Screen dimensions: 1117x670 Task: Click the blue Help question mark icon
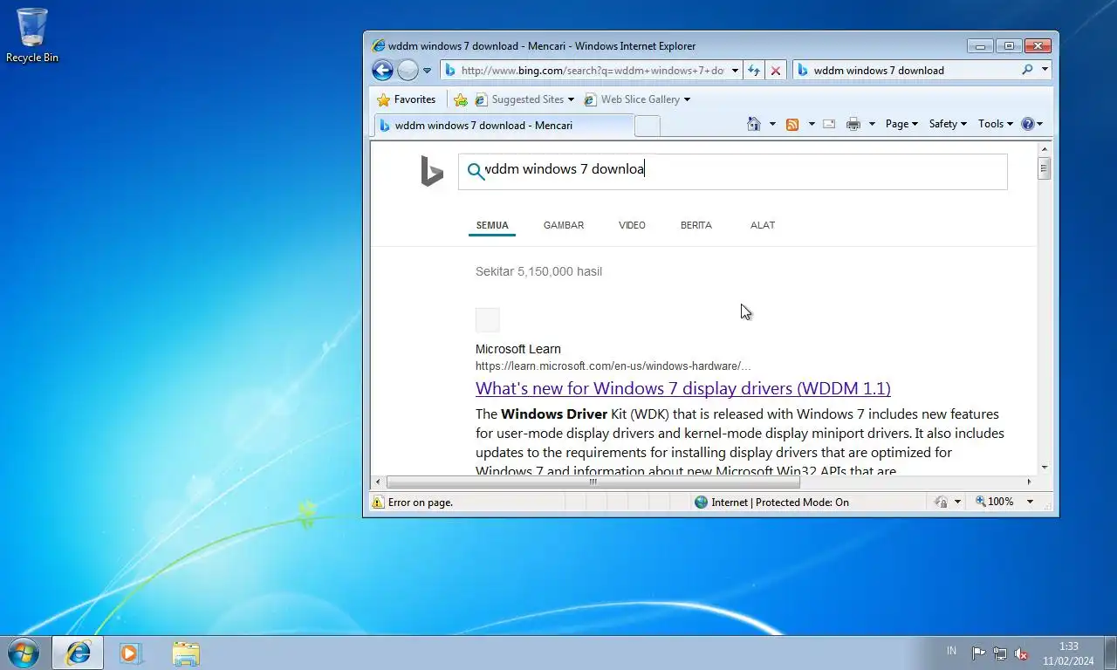[1027, 124]
